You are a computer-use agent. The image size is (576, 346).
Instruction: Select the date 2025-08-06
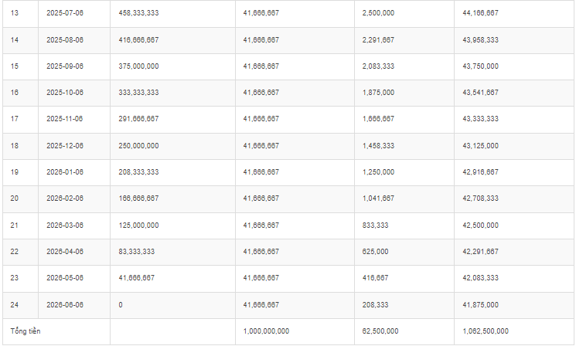point(64,39)
